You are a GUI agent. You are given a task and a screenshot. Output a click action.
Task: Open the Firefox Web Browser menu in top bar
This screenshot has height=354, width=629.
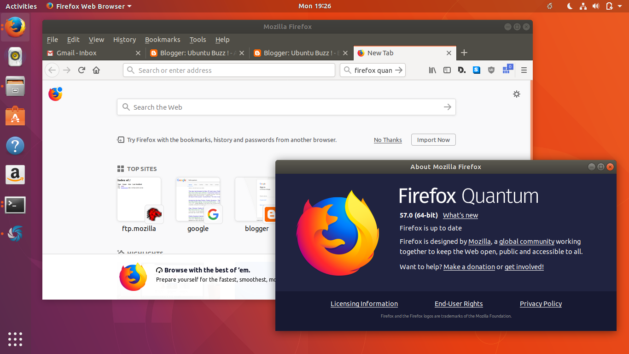[x=89, y=6]
